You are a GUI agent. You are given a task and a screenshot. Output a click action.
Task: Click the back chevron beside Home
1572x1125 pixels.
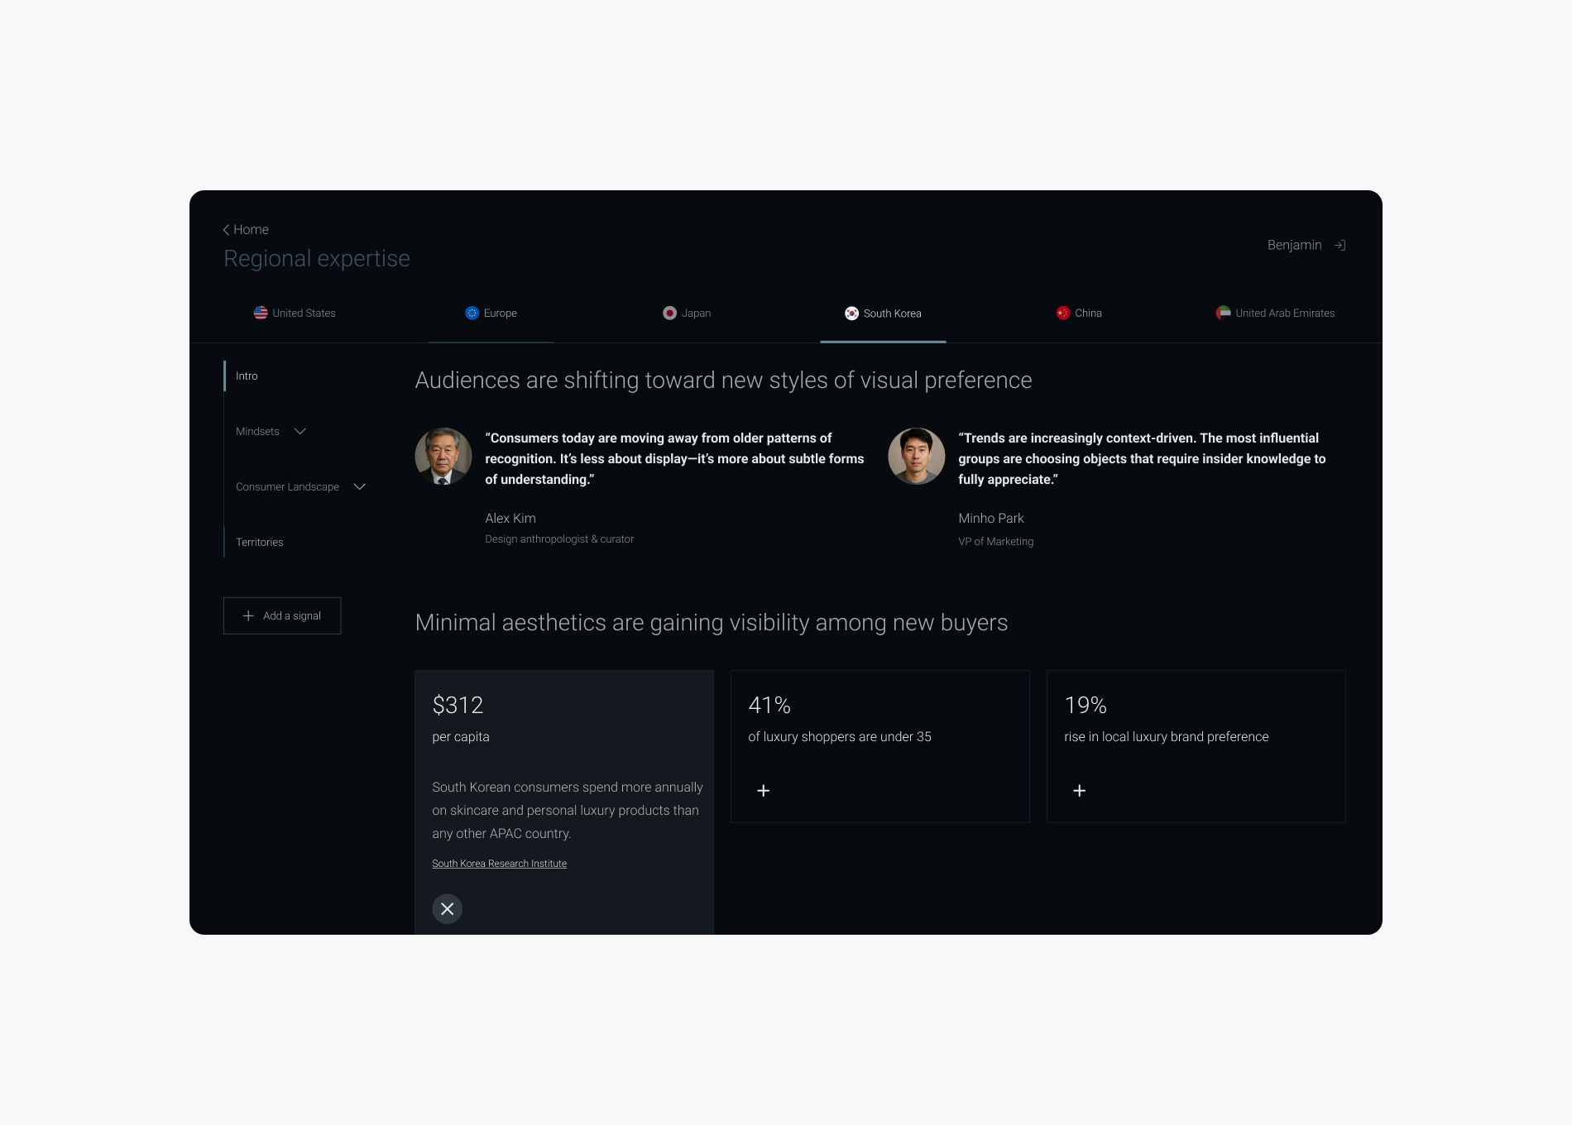pyautogui.click(x=226, y=230)
